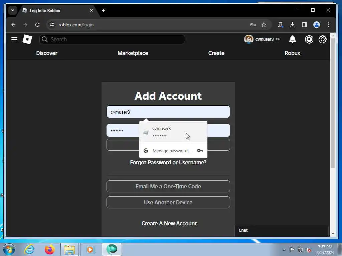
Task: View site information icon in address bar
Action: (x=52, y=25)
